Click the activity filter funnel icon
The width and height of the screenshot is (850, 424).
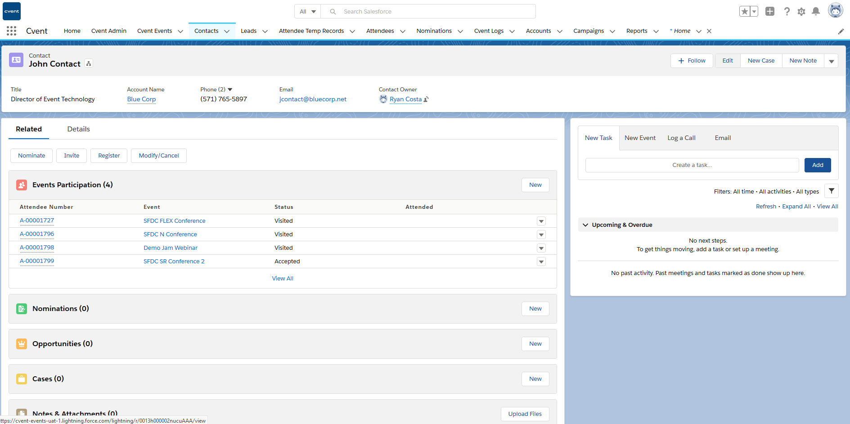coord(831,191)
